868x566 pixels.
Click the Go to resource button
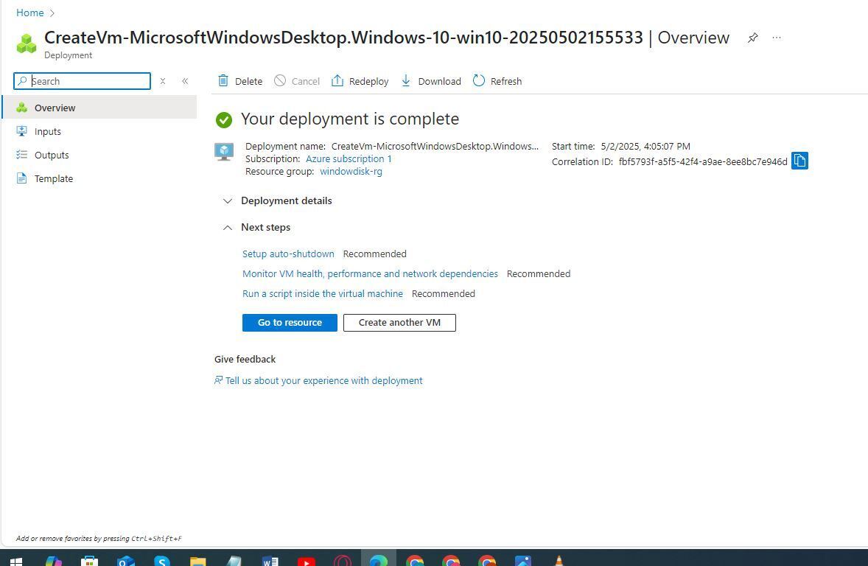(x=290, y=322)
